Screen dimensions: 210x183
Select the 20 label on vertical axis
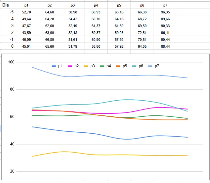[x=13, y=171]
